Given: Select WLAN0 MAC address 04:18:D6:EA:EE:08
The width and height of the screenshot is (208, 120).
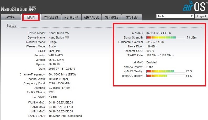Looking at the screenshot, I should (x=61, y=102).
